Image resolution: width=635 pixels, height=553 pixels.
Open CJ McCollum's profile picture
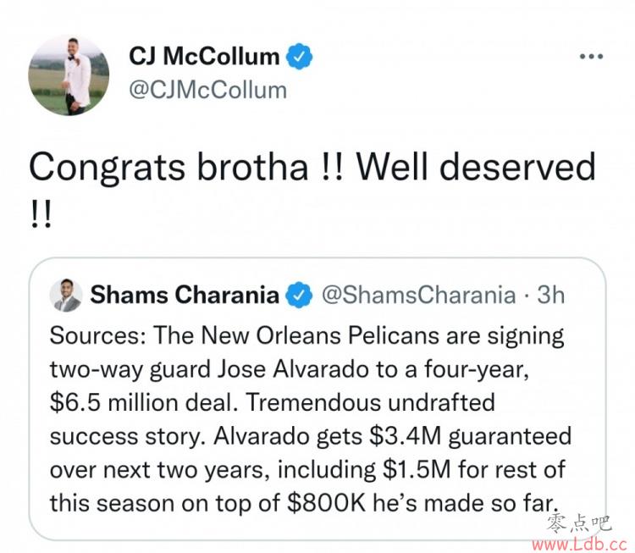(69, 75)
